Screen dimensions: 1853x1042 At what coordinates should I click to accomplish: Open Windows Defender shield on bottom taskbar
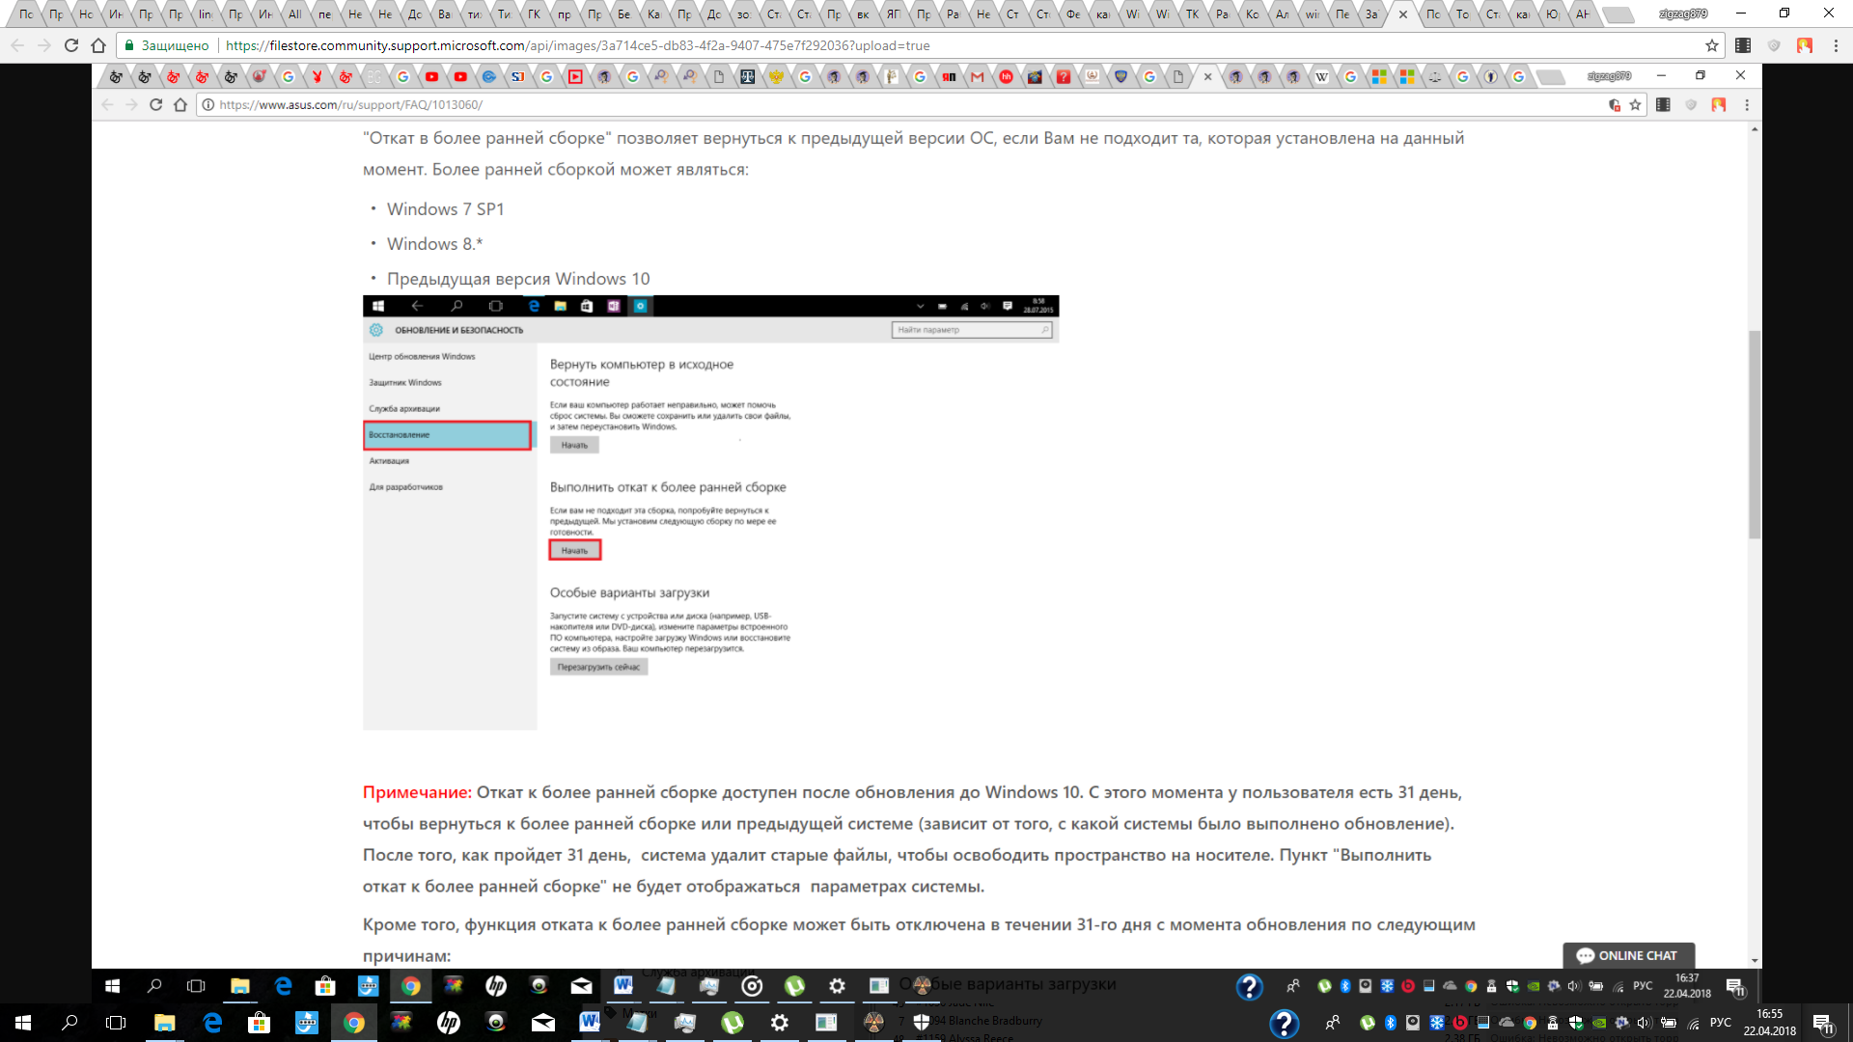tap(922, 1023)
